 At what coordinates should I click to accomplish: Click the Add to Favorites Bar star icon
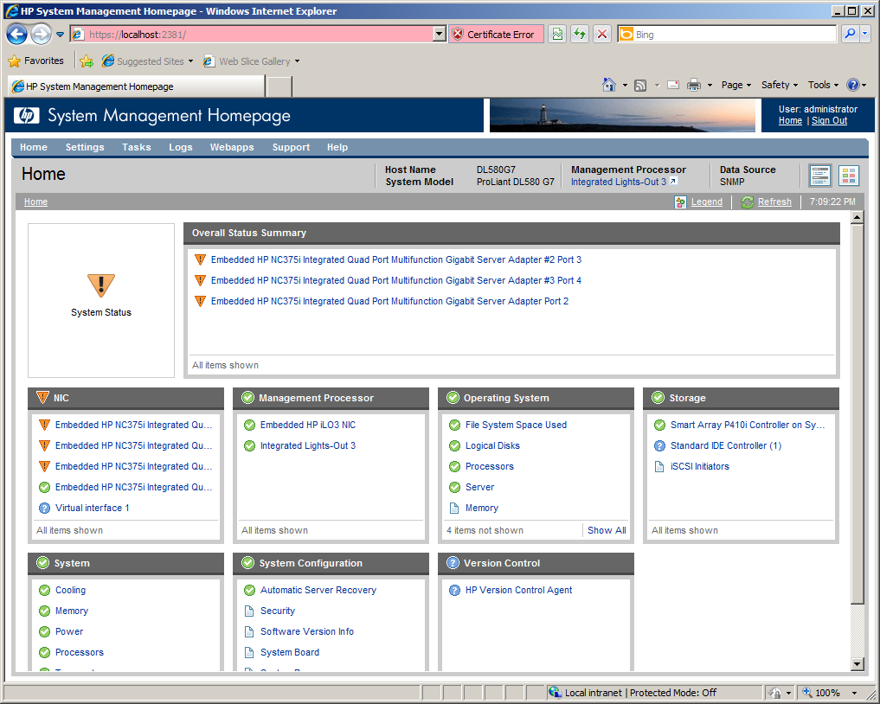[x=87, y=61]
